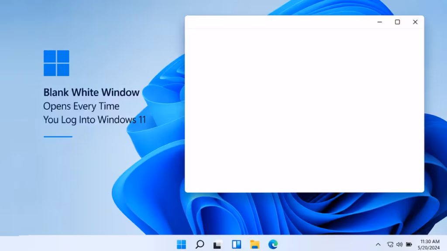447x251 pixels.
Task: Close the blank white window
Action: tap(415, 22)
